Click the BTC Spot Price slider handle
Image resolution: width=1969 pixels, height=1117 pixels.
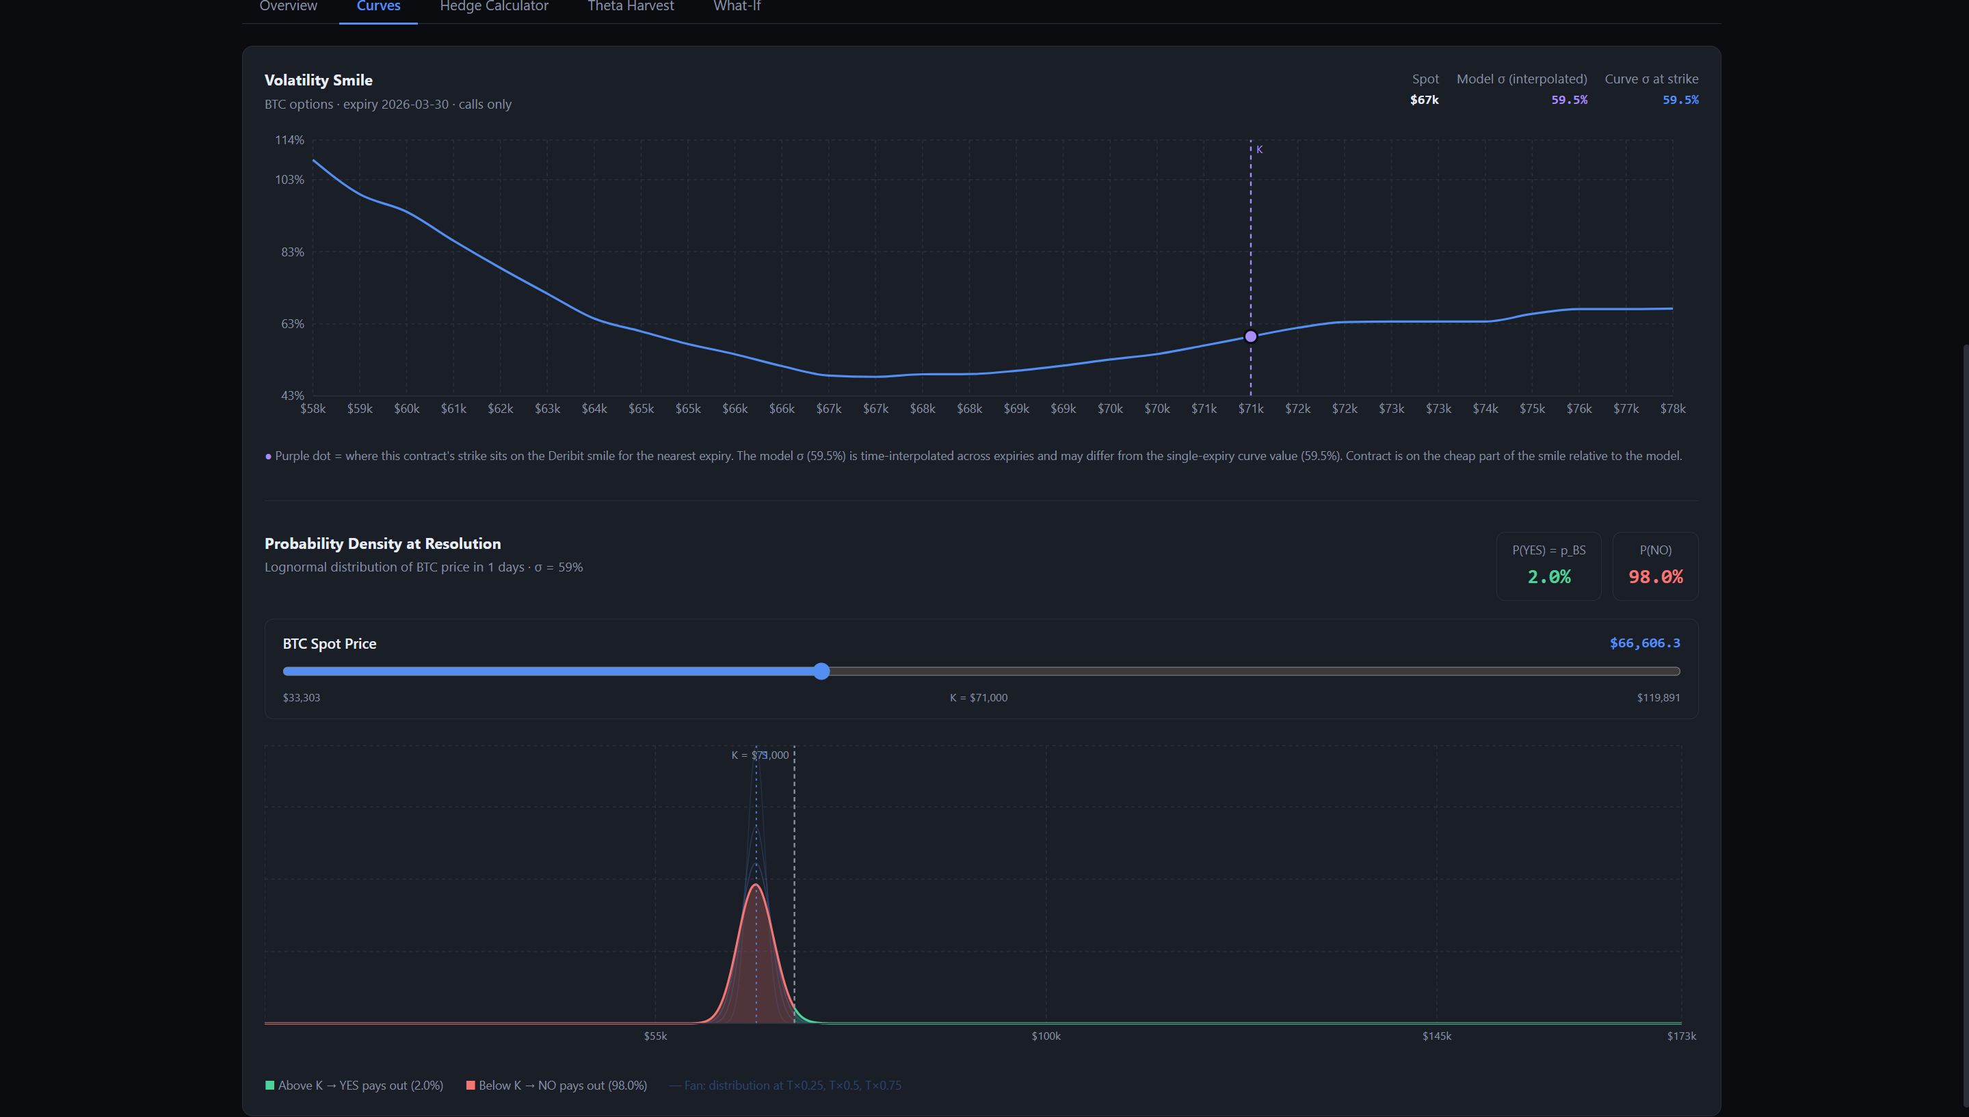[x=821, y=671]
